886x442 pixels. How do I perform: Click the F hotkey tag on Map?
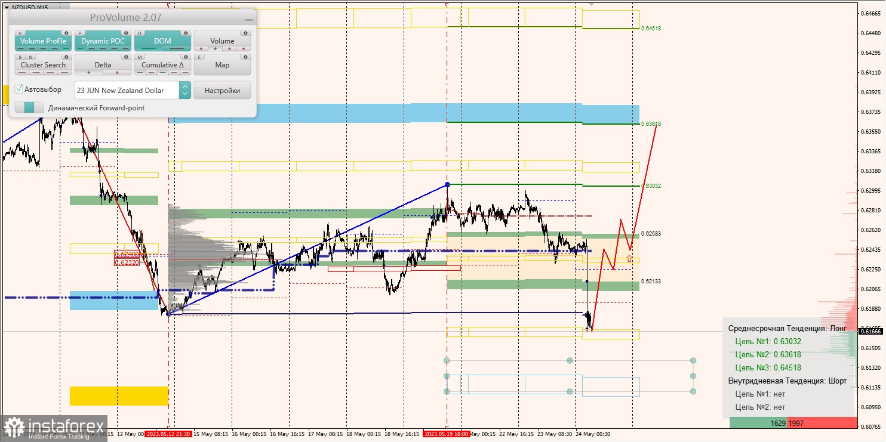201,57
